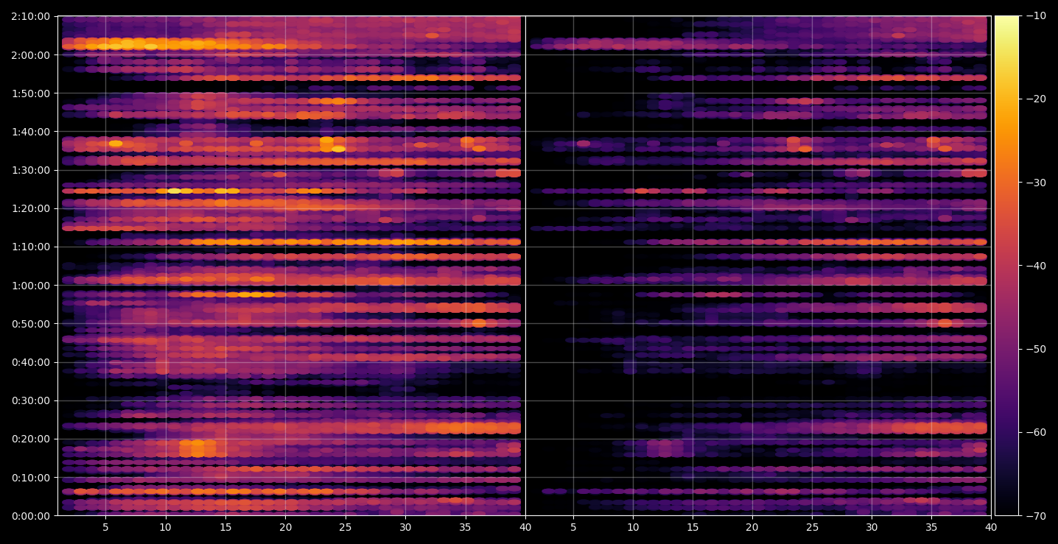
Task: Click x-axis label 40 between the two heatmaps
Action: coord(525,527)
